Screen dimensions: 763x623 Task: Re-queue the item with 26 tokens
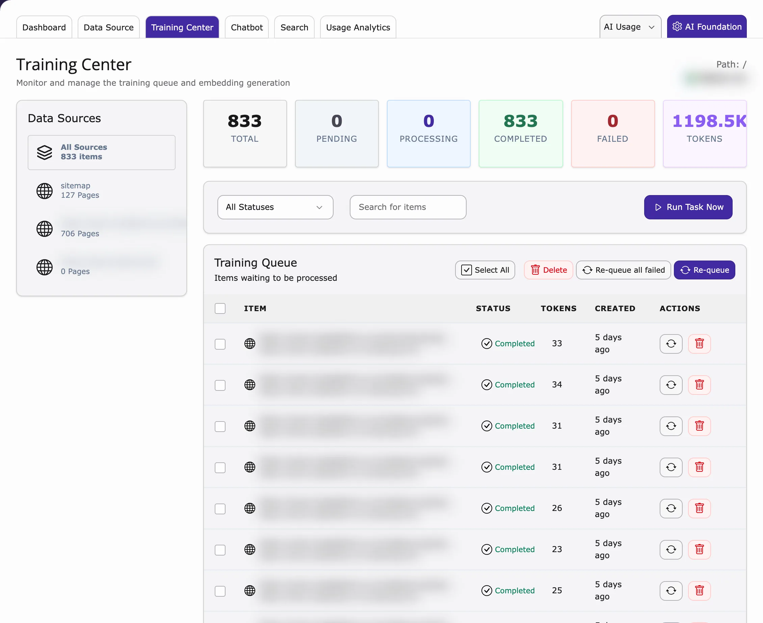click(x=671, y=508)
